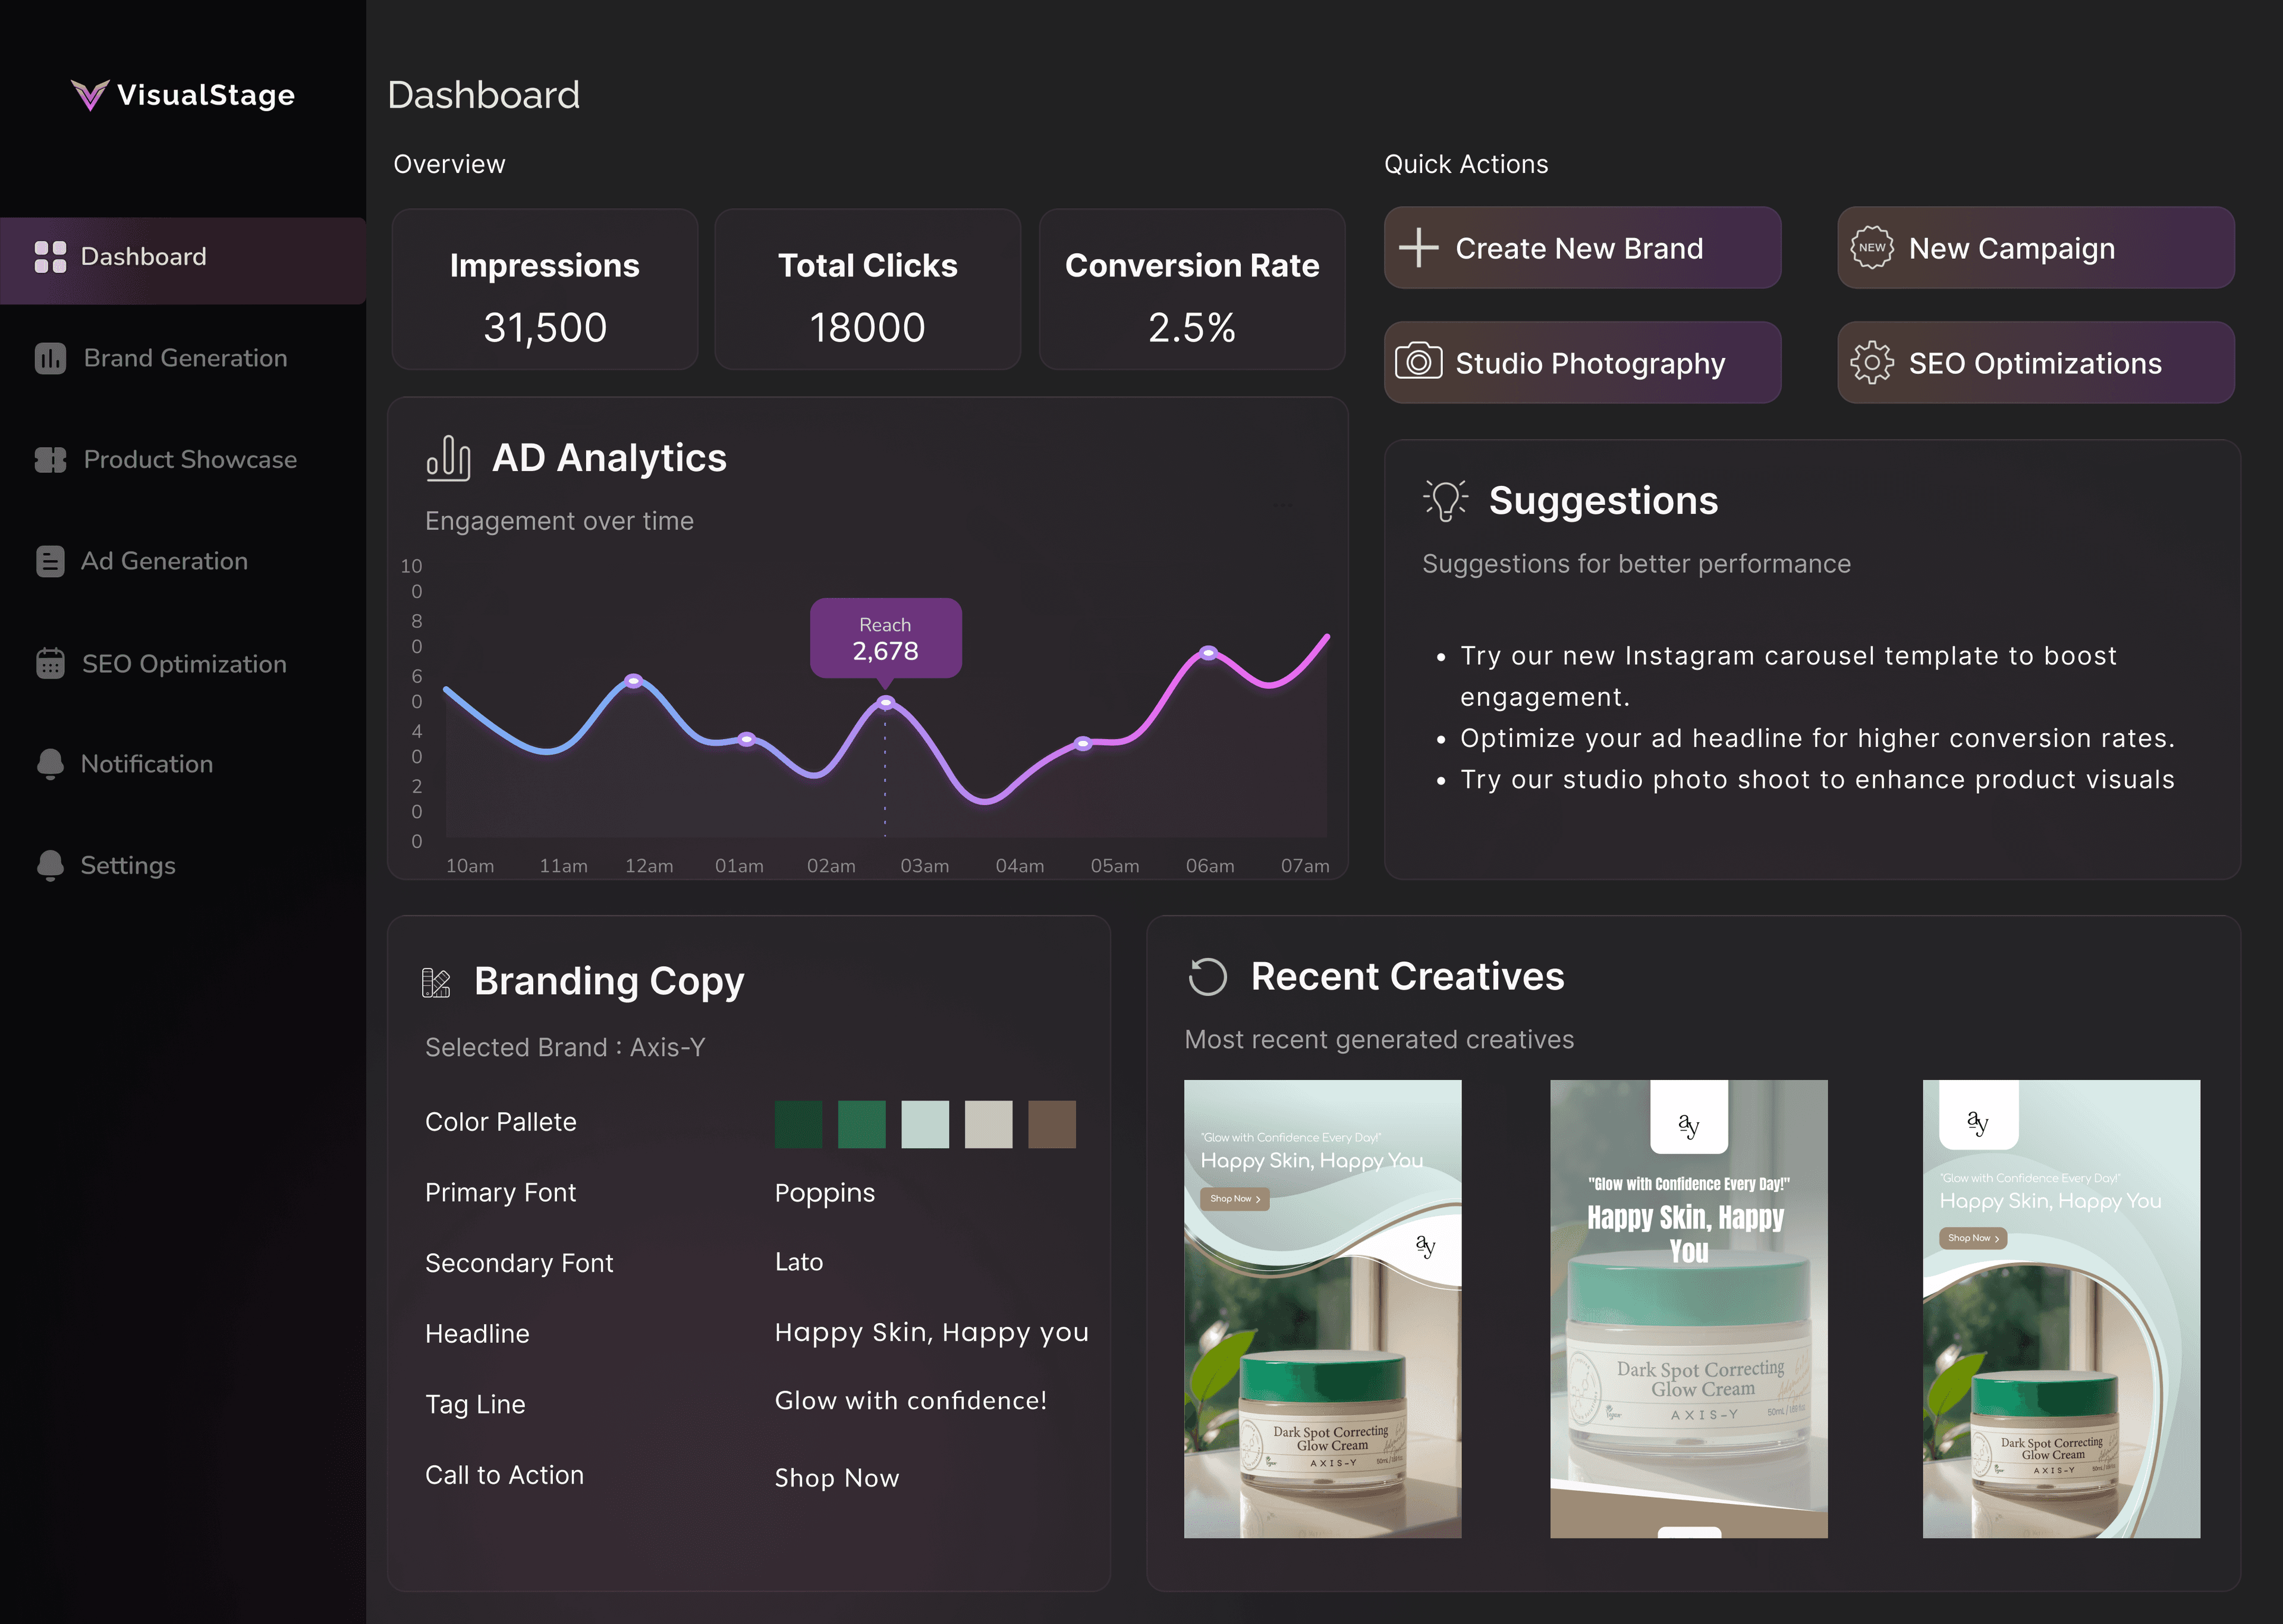Click the Branding Copy palette icon

point(436,982)
